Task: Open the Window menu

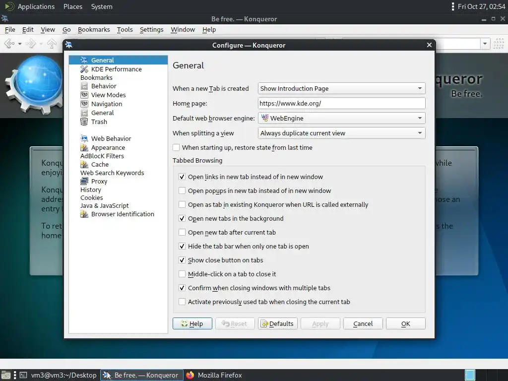Action: [183, 29]
